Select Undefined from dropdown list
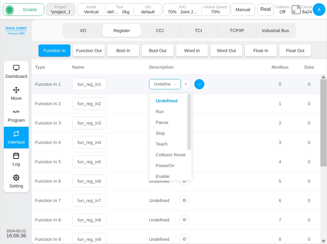The image size is (327, 244). (x=167, y=101)
